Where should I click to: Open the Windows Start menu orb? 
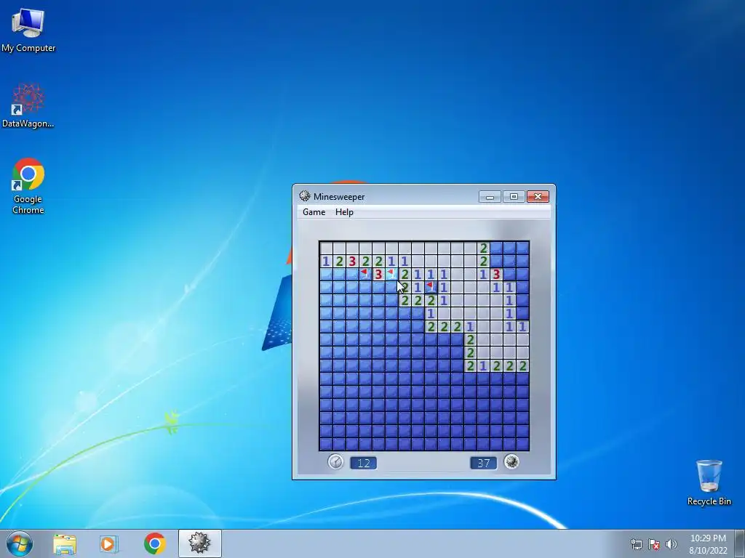click(x=20, y=543)
